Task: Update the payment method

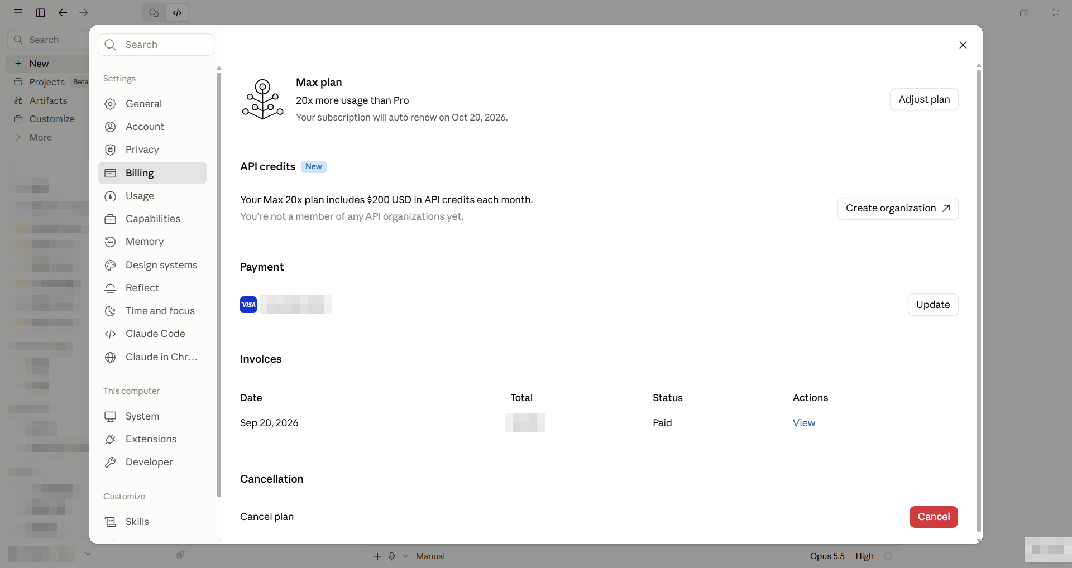Action: [x=933, y=305]
